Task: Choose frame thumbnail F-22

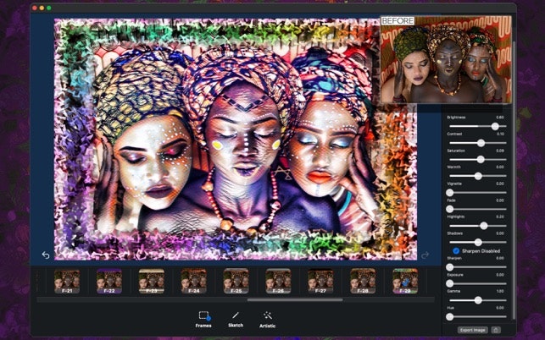Action: [x=109, y=281]
